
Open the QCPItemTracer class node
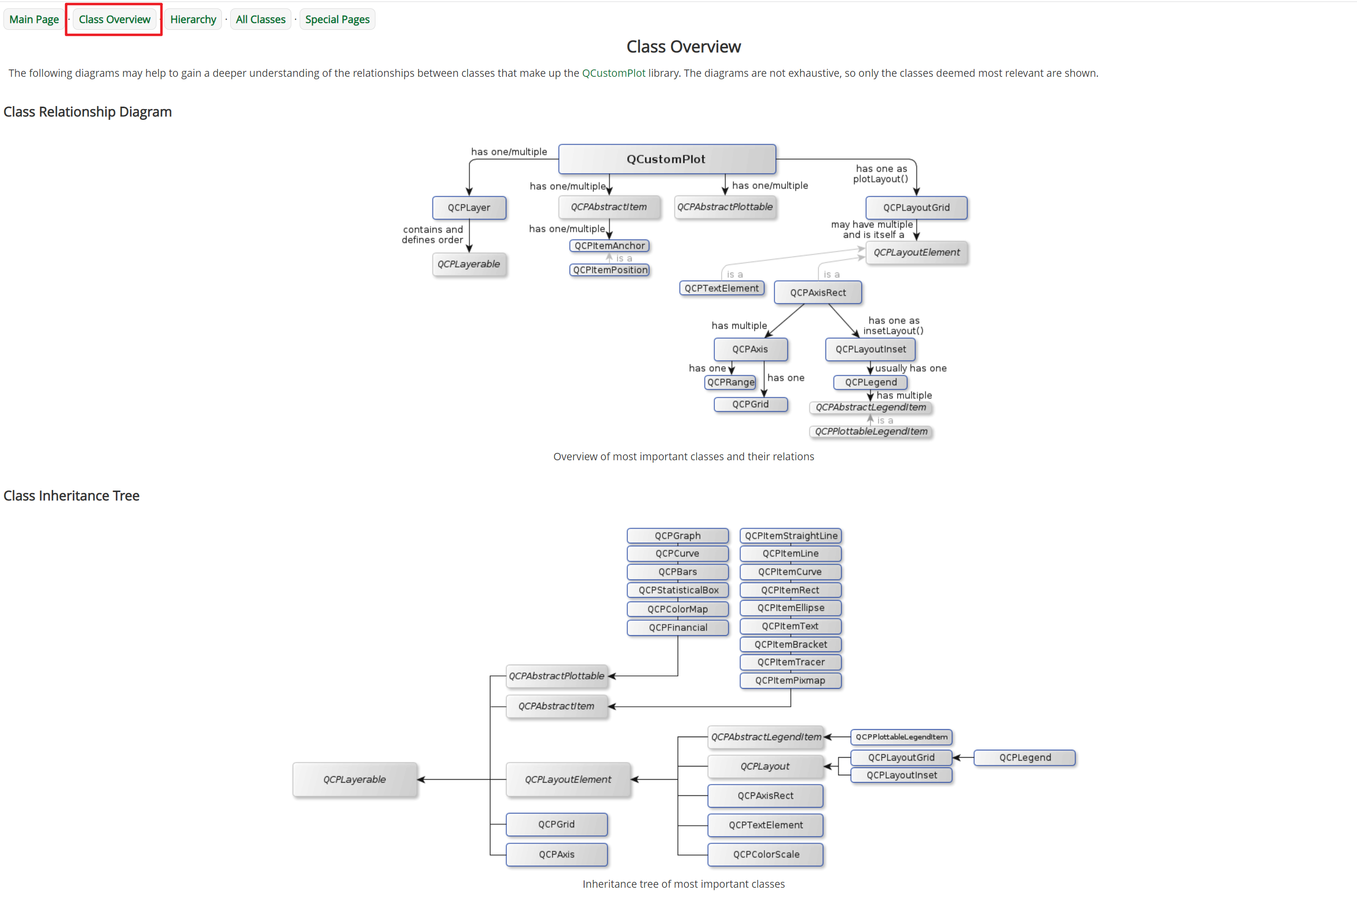coord(791,662)
